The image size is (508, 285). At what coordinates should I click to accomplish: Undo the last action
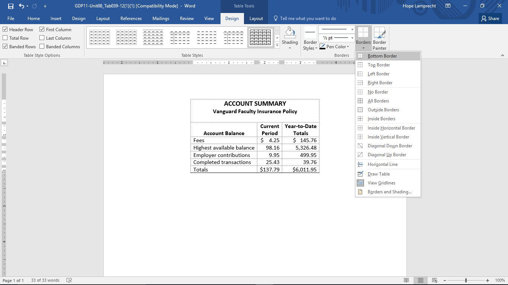click(x=21, y=6)
